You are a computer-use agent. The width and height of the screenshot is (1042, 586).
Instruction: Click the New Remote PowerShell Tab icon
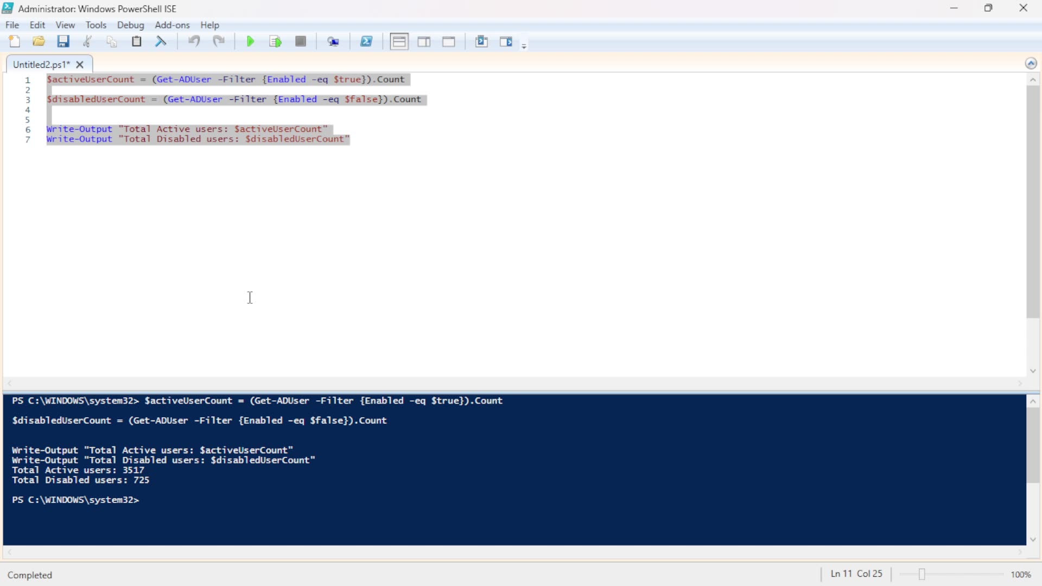[333, 42]
